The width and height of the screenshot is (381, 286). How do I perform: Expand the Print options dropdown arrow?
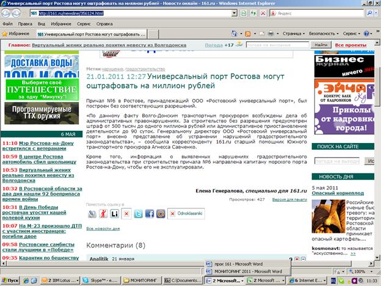[x=278, y=34]
